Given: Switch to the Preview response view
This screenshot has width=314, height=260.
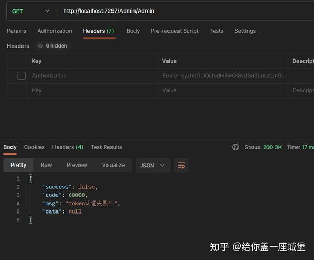Looking at the screenshot, I should pyautogui.click(x=77, y=165).
